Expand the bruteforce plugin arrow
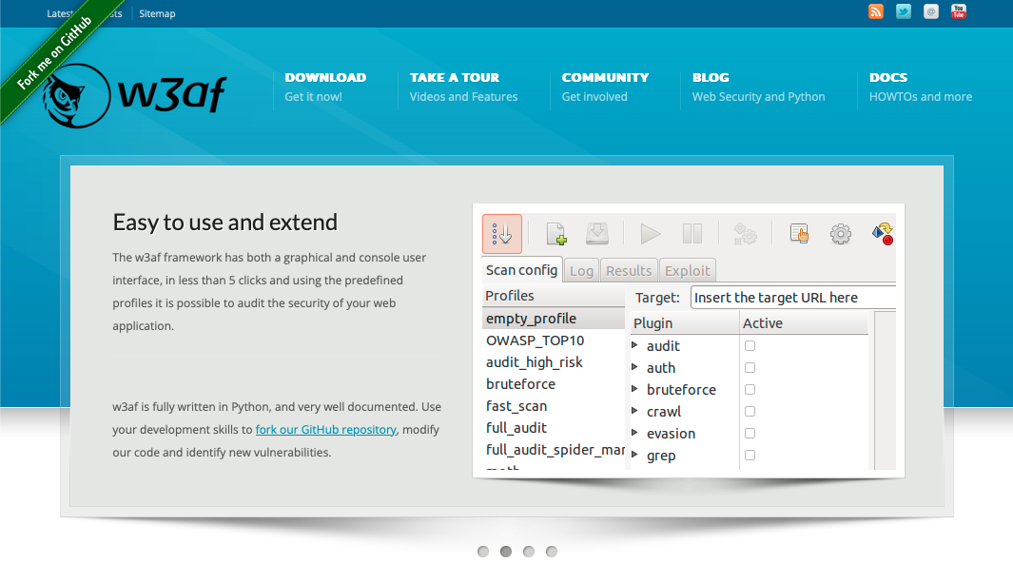 [635, 389]
